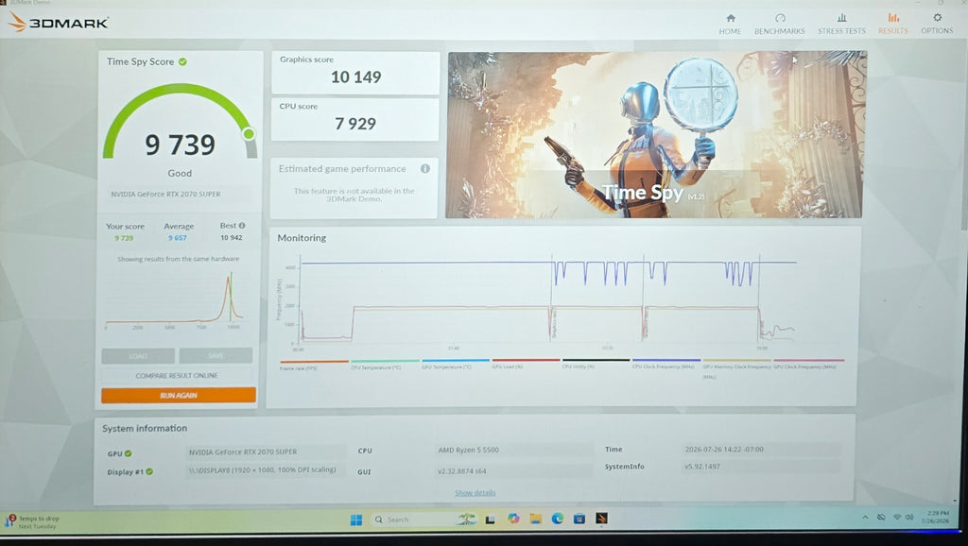Open the Show details link

475,492
